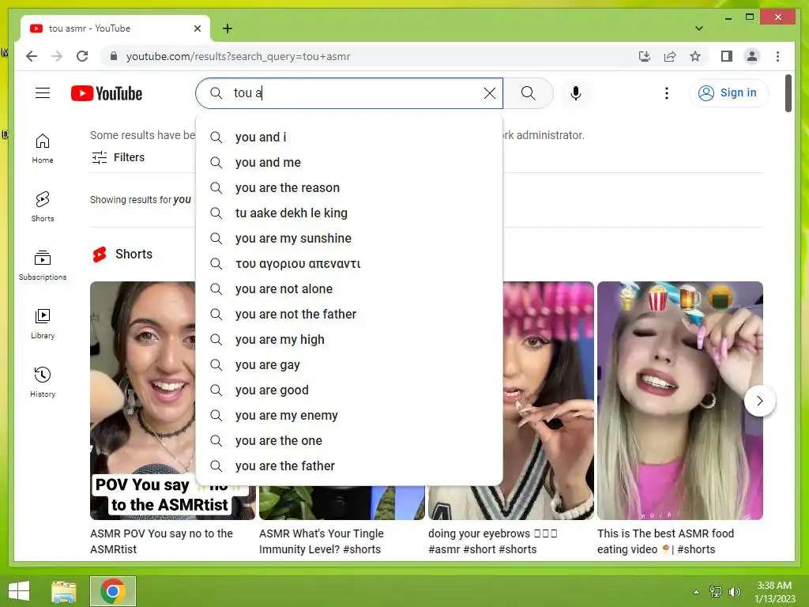This screenshot has height=607, width=809.
Task: Show hidden tray icons arrow
Action: coord(697,592)
